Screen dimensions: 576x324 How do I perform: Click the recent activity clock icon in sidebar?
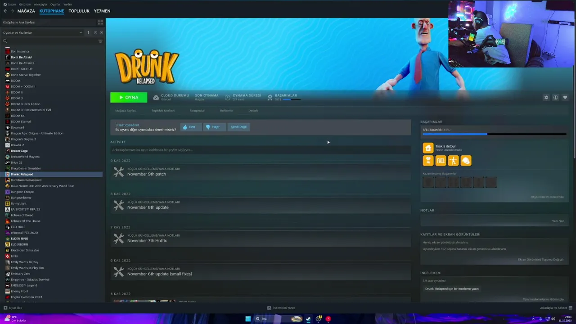pos(95,32)
